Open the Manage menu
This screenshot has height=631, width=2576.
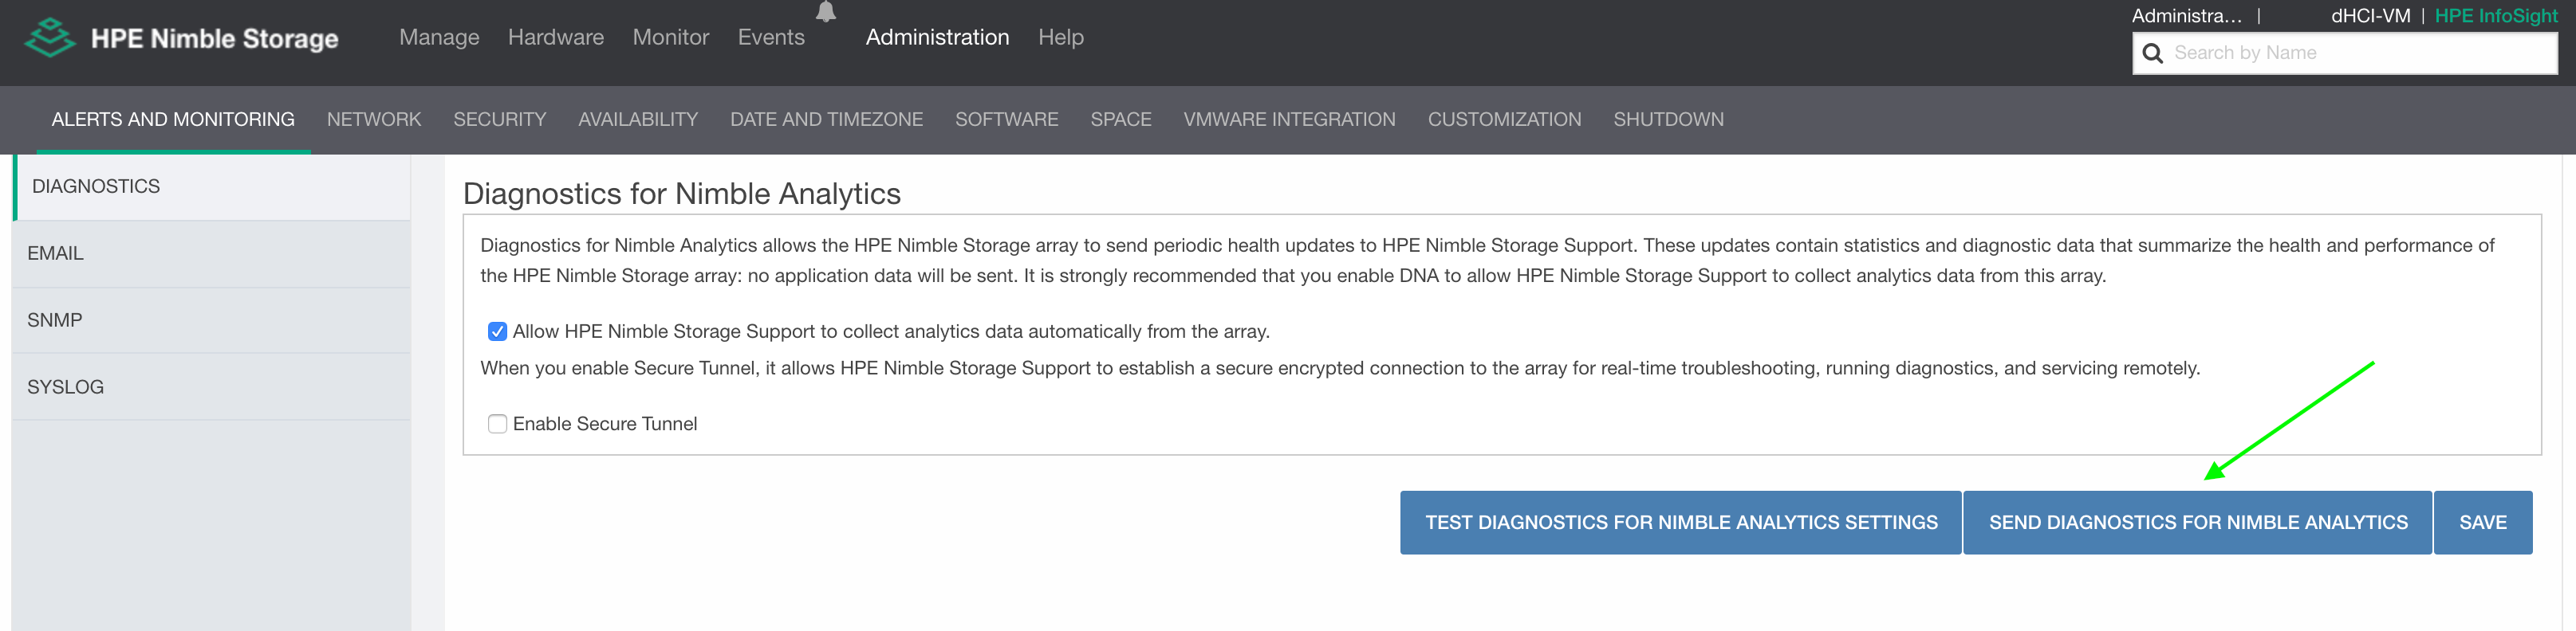[439, 37]
